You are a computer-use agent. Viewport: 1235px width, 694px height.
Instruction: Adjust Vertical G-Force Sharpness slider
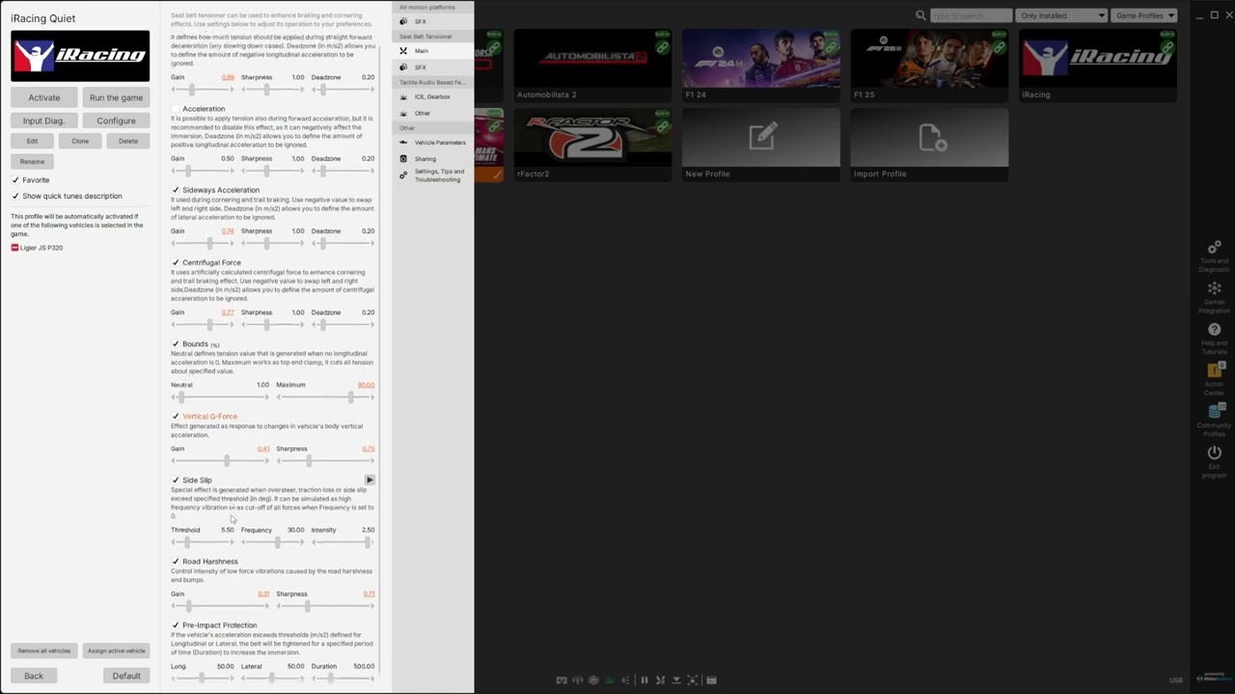[326, 461]
